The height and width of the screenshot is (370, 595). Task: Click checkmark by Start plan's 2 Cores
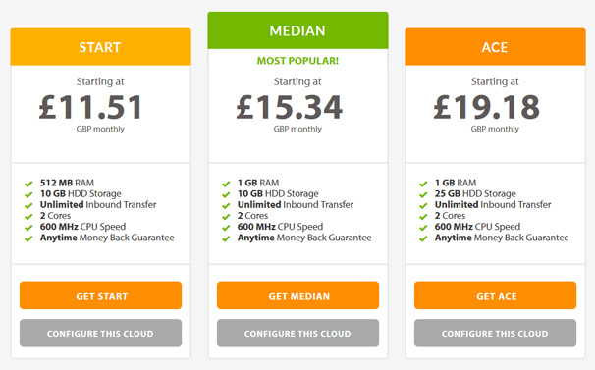(x=28, y=217)
